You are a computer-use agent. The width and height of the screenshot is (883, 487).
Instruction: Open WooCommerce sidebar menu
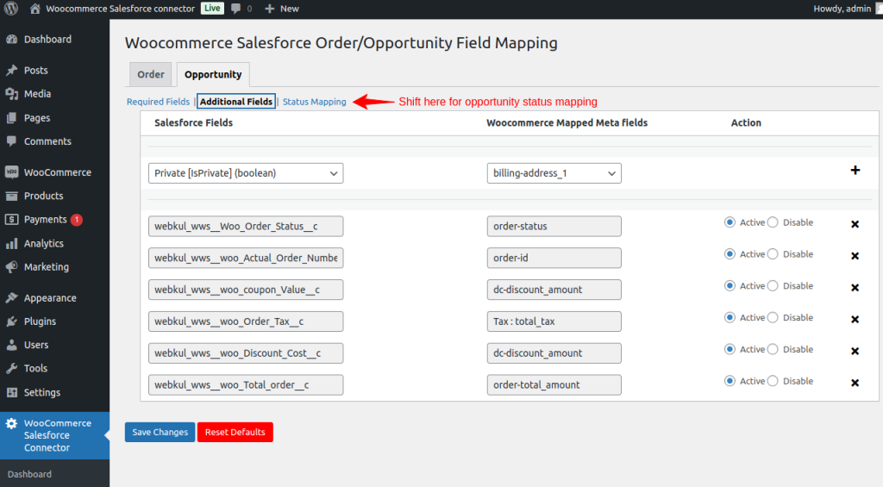[57, 172]
